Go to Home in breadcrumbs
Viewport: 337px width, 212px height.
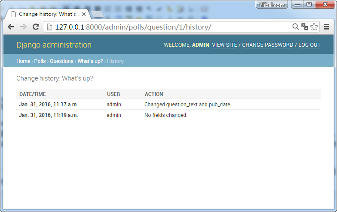[x=23, y=61]
